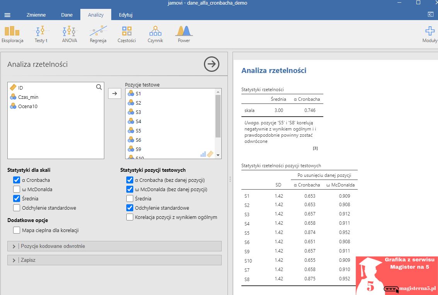Disable α Cronbacha scale statistic
This screenshot has height=295, width=438.
coord(17,180)
